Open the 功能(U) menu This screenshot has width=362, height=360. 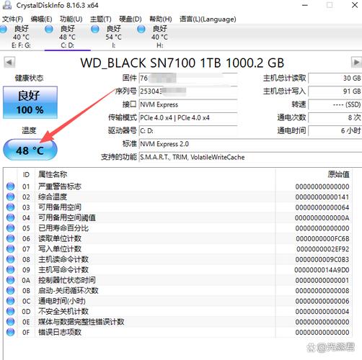pos(71,19)
